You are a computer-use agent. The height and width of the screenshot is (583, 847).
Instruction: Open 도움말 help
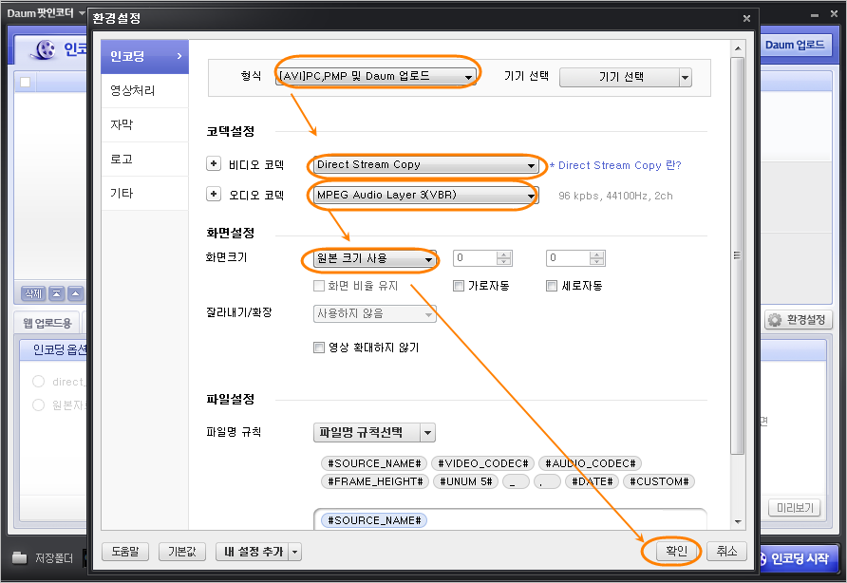125,552
